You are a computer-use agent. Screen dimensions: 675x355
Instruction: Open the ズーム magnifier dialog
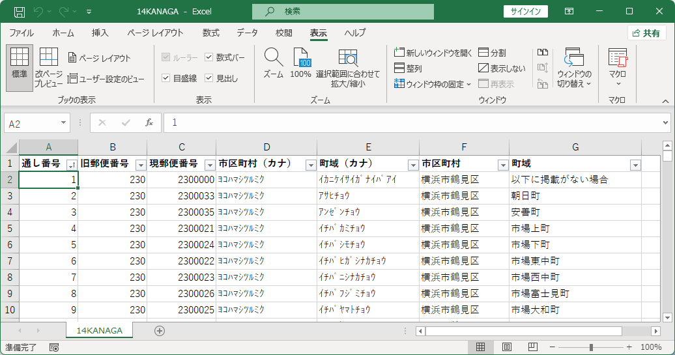274,64
